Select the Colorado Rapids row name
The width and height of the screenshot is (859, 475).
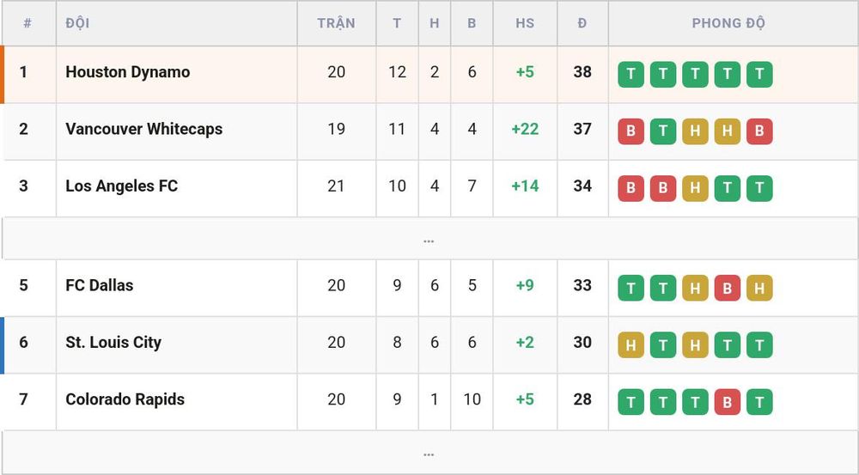click(x=125, y=399)
